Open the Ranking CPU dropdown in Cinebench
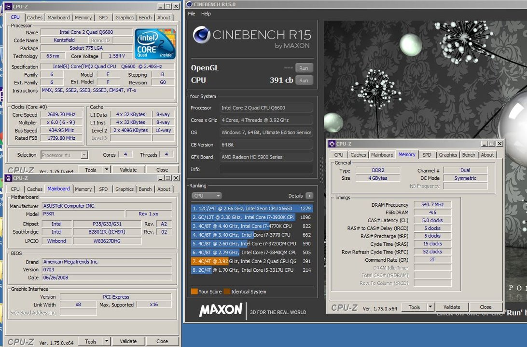This screenshot has width=527, height=347. click(x=207, y=196)
